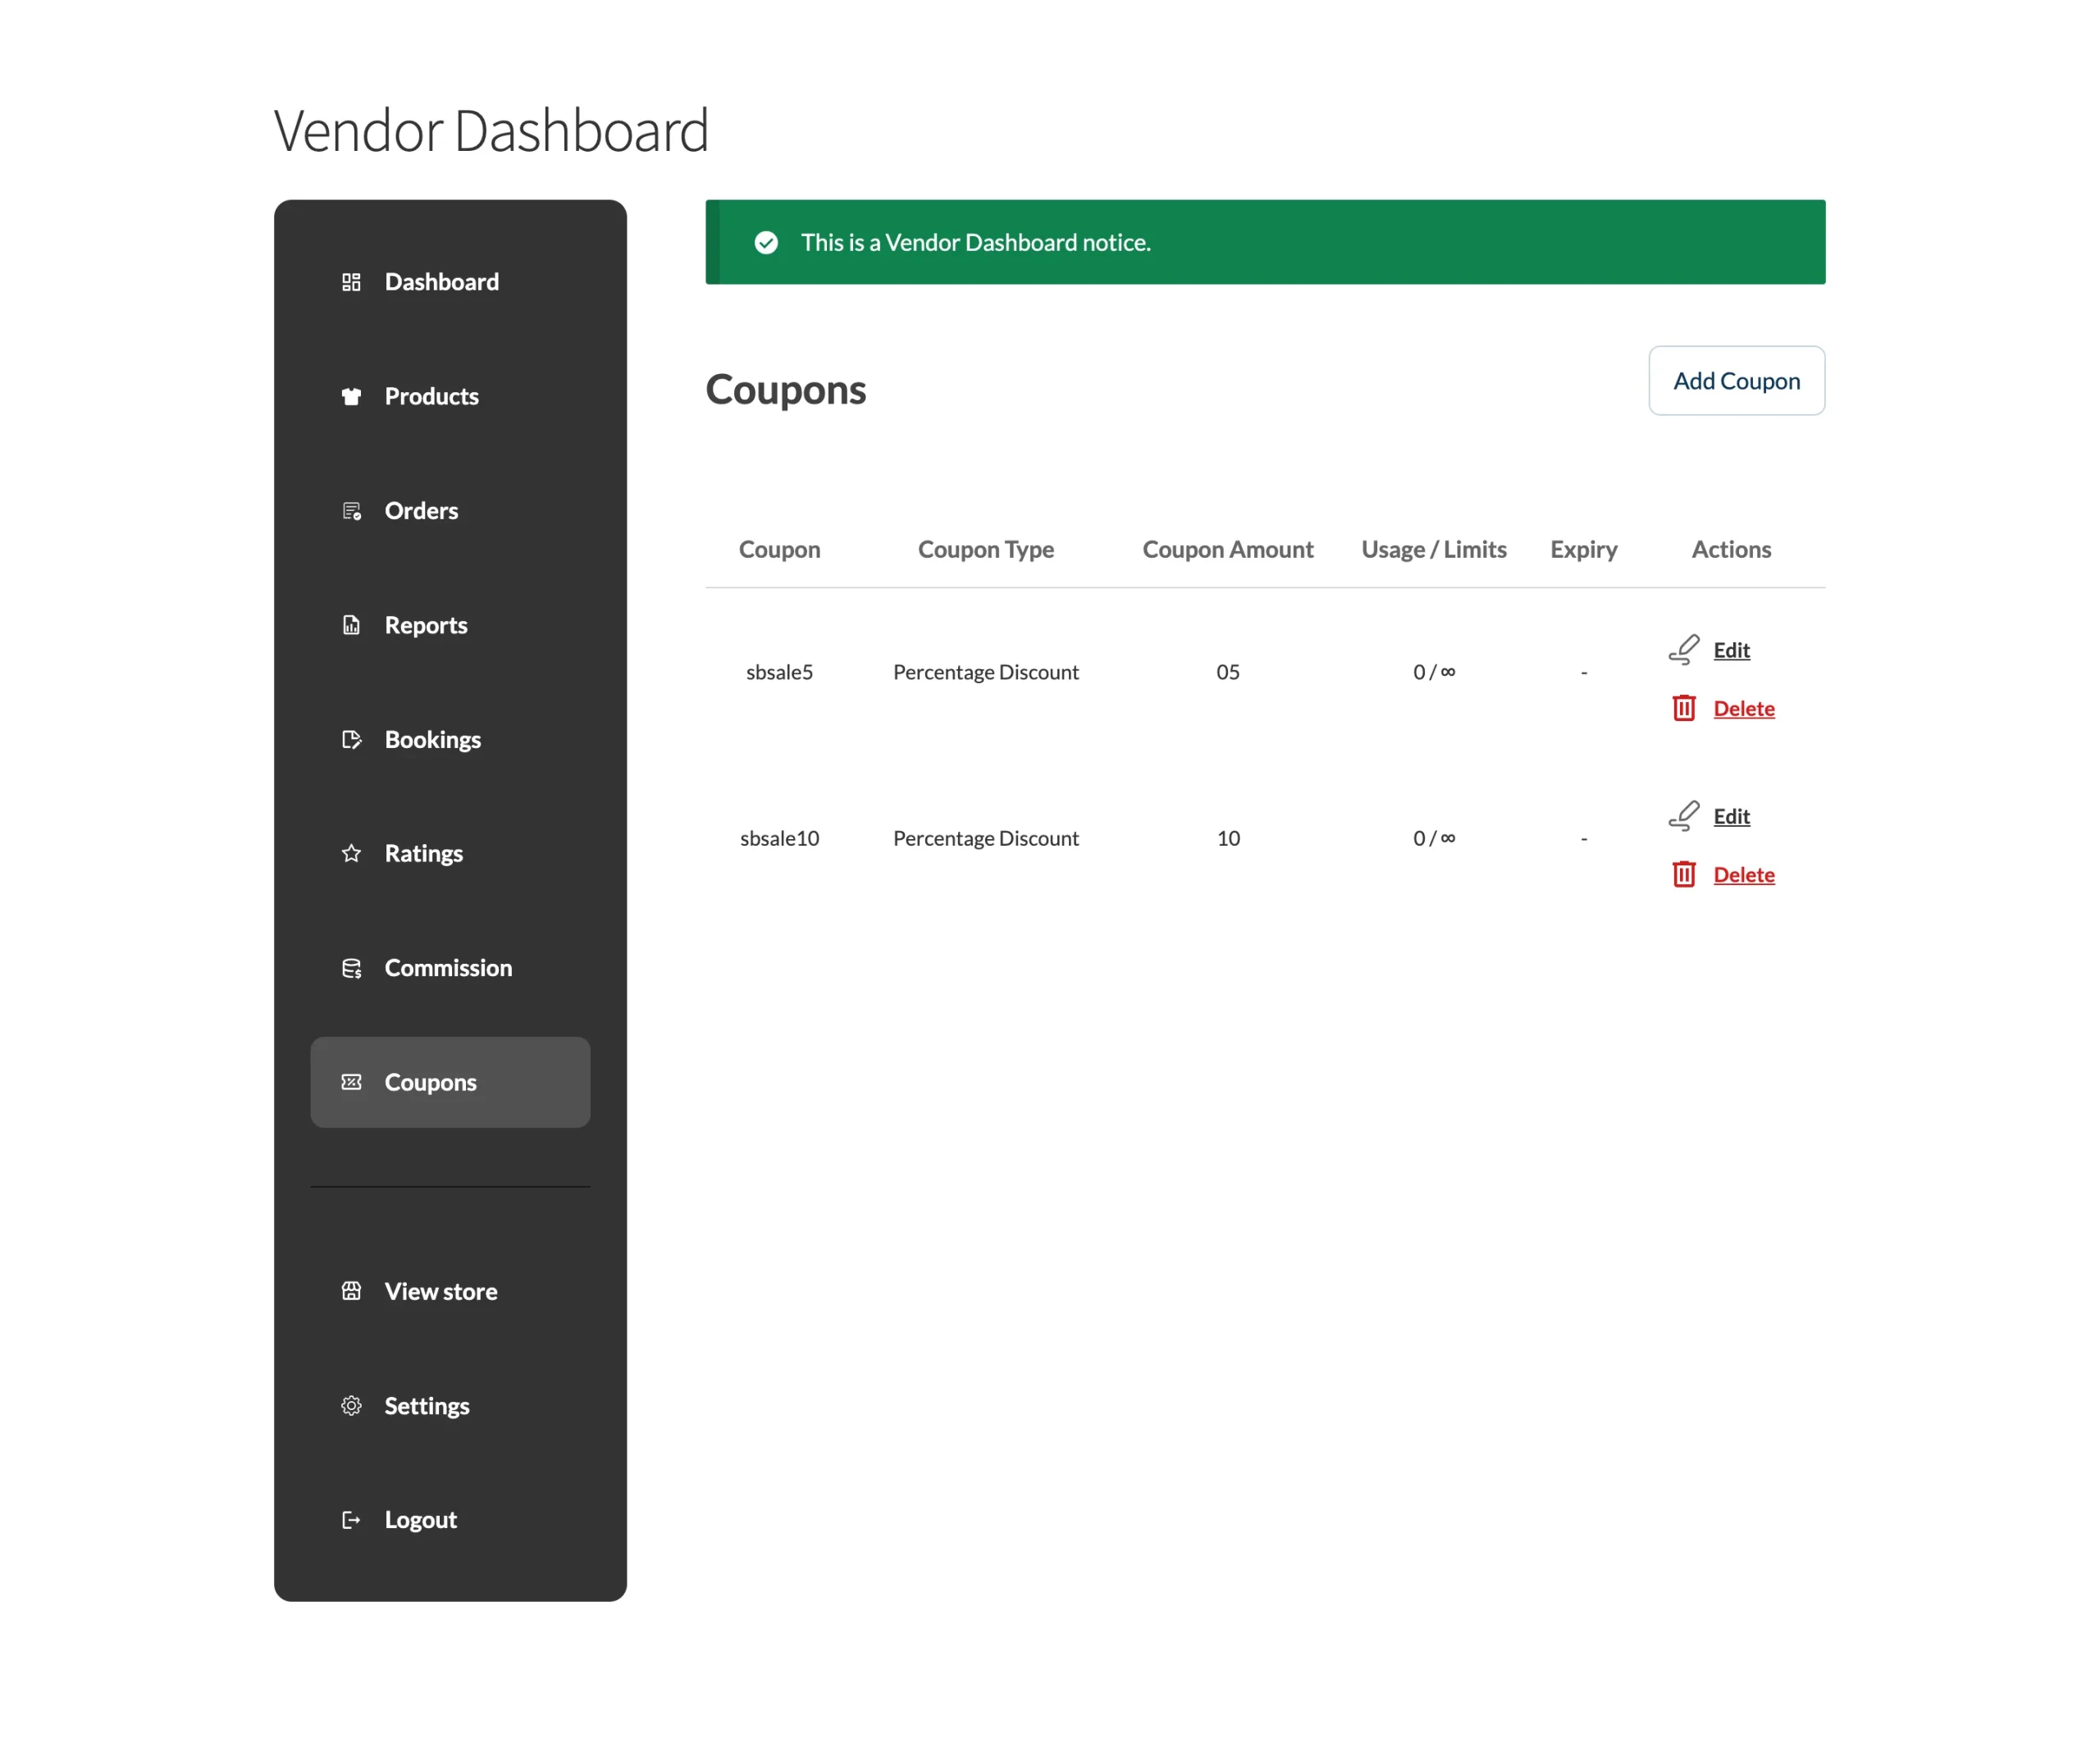This screenshot has height=1757, width=2100.
Task: Click the Settings gear icon
Action: click(x=351, y=1406)
